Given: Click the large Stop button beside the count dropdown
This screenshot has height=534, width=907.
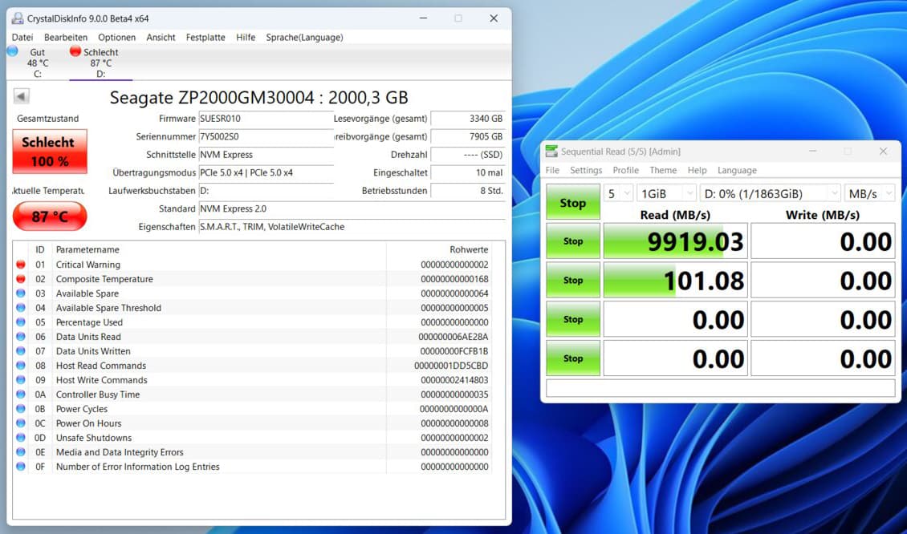Looking at the screenshot, I should coord(572,202).
